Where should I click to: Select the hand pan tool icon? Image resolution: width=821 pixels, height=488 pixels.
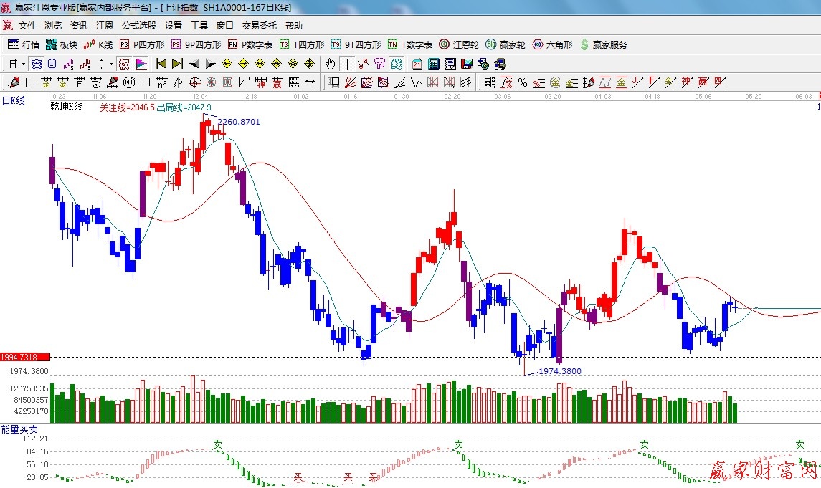coord(330,64)
